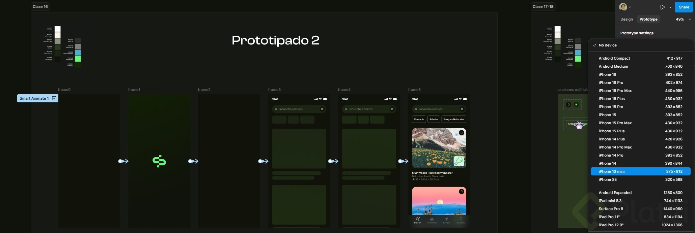Pick the iPhone 15 option
Viewport: 695px width, 233px height.
(x=640, y=115)
